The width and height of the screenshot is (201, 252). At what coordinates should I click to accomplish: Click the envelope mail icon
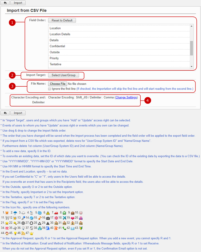72,228
